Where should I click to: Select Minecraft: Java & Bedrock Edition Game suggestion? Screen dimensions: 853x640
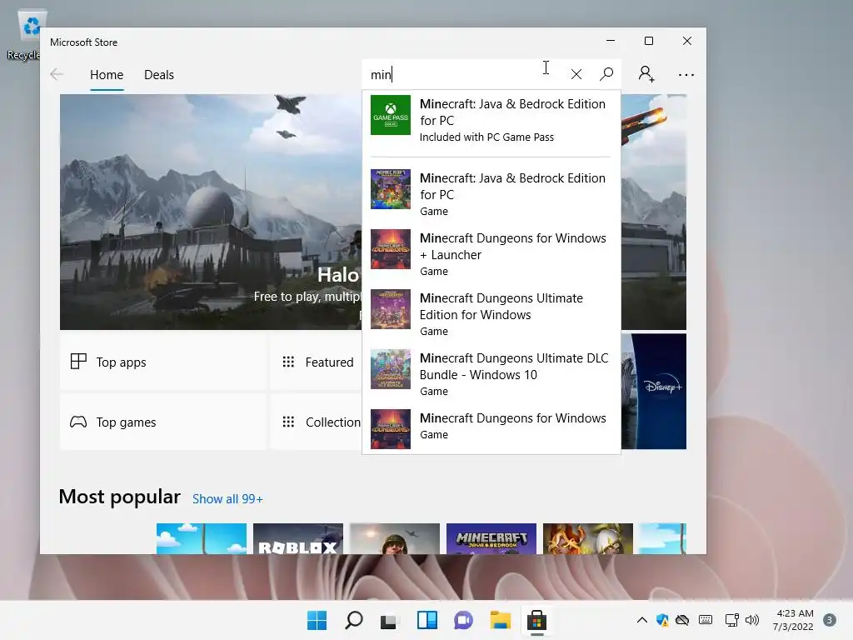(491, 193)
